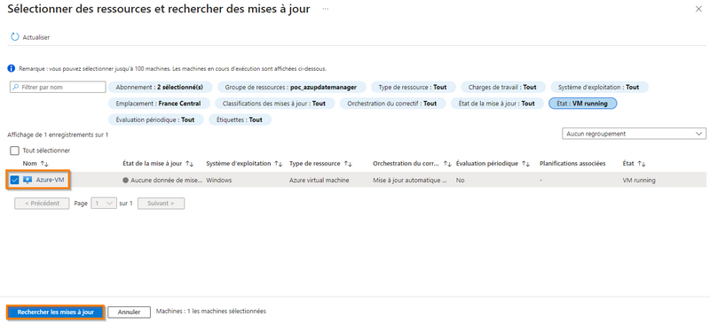
Task: Open the Azure-VM name link
Action: point(51,180)
